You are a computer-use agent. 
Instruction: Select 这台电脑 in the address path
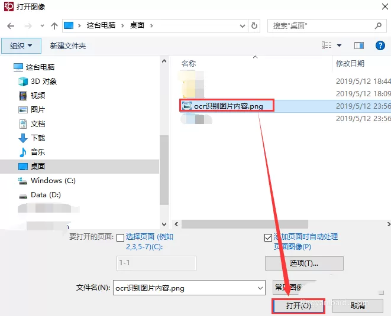(x=101, y=25)
